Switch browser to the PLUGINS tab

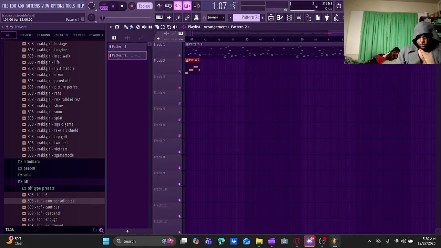tap(43, 35)
